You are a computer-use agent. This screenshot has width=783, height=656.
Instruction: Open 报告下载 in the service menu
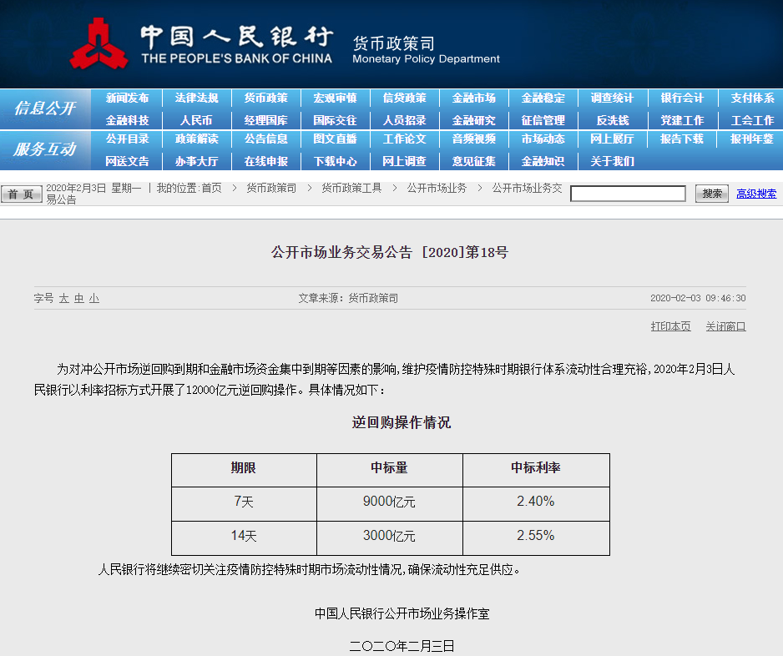point(681,139)
